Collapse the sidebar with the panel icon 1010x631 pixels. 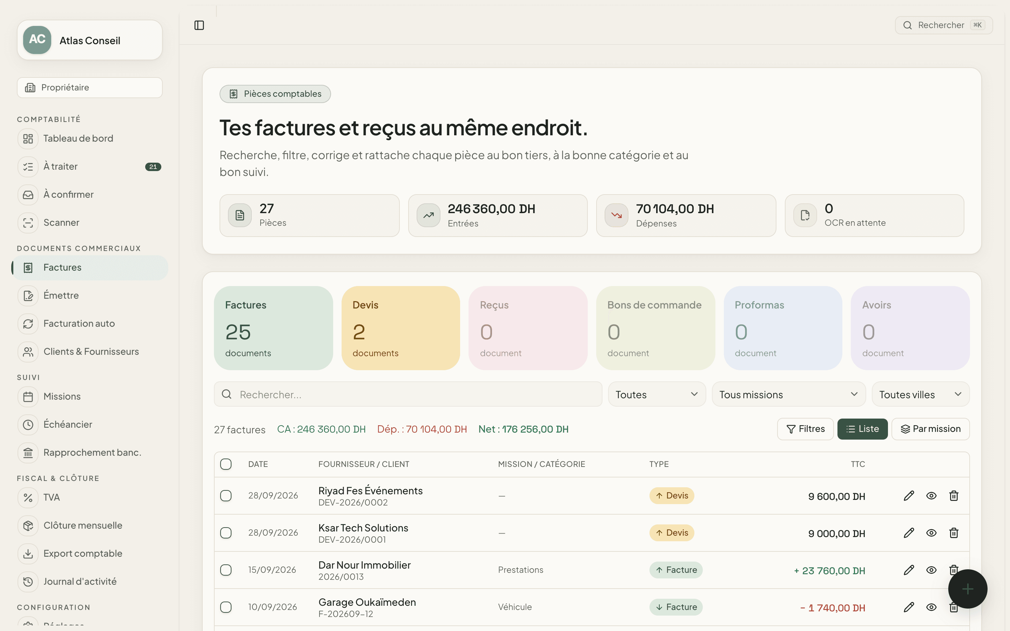click(199, 26)
